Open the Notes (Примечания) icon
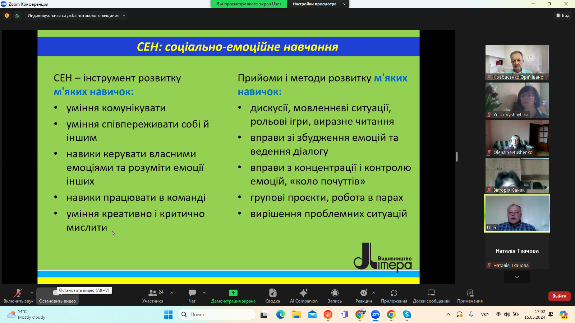Screen dimensions: 575x323 tap(470, 293)
